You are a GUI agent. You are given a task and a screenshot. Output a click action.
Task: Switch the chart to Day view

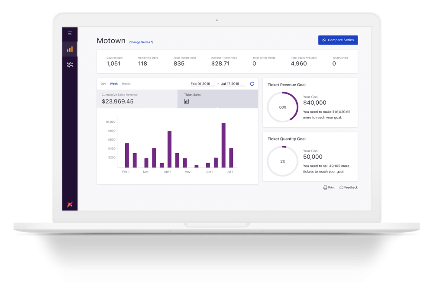pyautogui.click(x=103, y=83)
